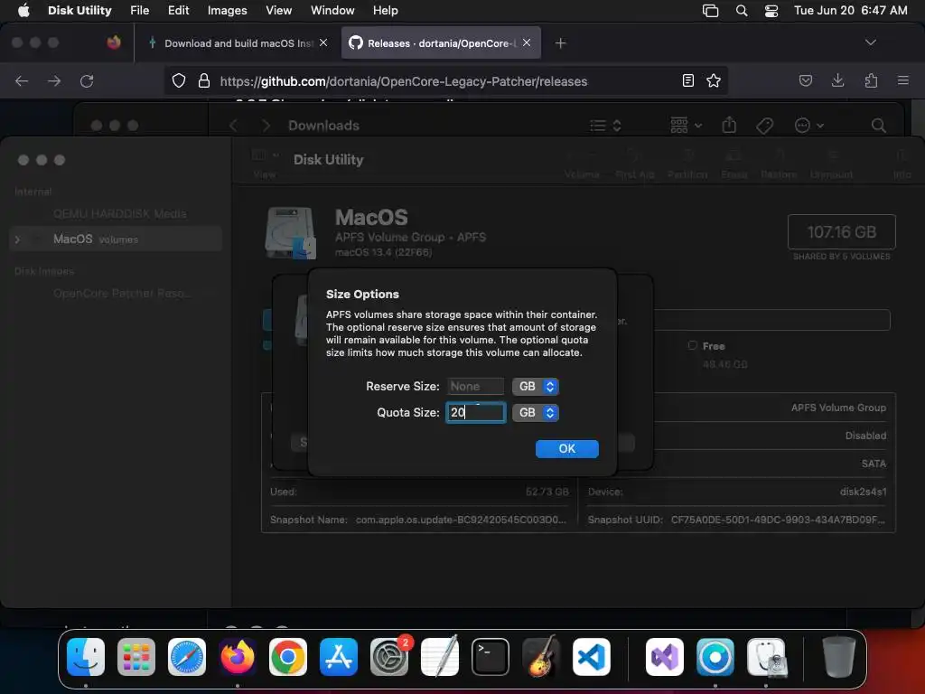
Task: Switch to Disk Utility dock icon
Action: tap(766, 657)
